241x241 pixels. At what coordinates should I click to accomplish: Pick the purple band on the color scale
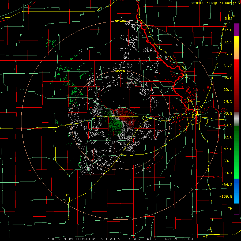(x=236, y=30)
